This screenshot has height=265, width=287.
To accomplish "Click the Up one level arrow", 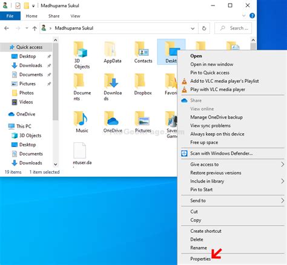I will pos(35,28).
